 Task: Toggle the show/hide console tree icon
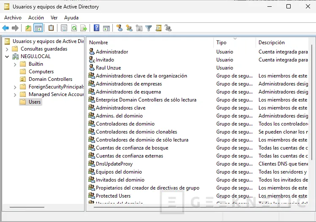(38, 28)
